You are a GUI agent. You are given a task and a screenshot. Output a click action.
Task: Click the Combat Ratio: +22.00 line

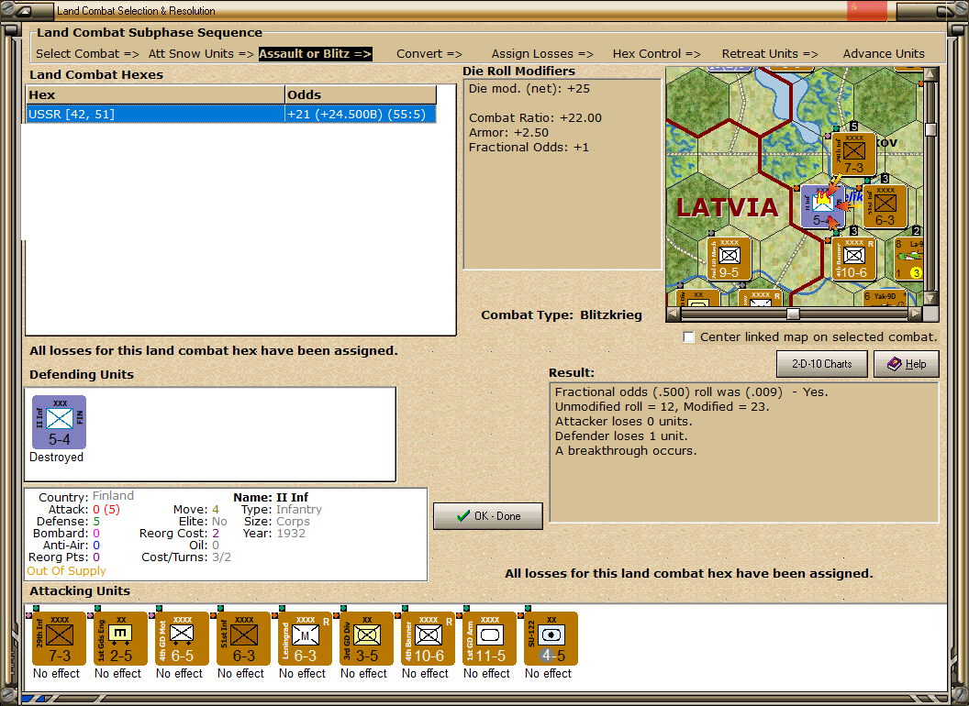tap(535, 117)
